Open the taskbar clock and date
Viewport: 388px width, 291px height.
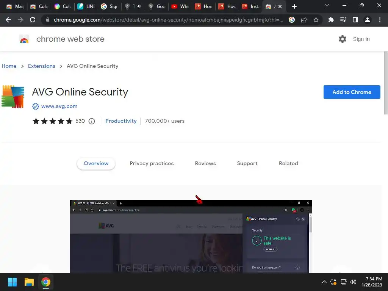coord(372,282)
